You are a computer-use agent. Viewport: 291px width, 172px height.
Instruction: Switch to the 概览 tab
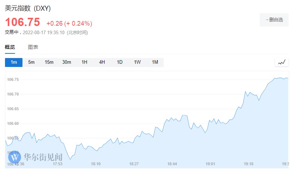[x=10, y=47]
